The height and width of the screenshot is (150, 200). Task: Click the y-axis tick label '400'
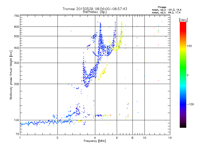tap(16, 48)
